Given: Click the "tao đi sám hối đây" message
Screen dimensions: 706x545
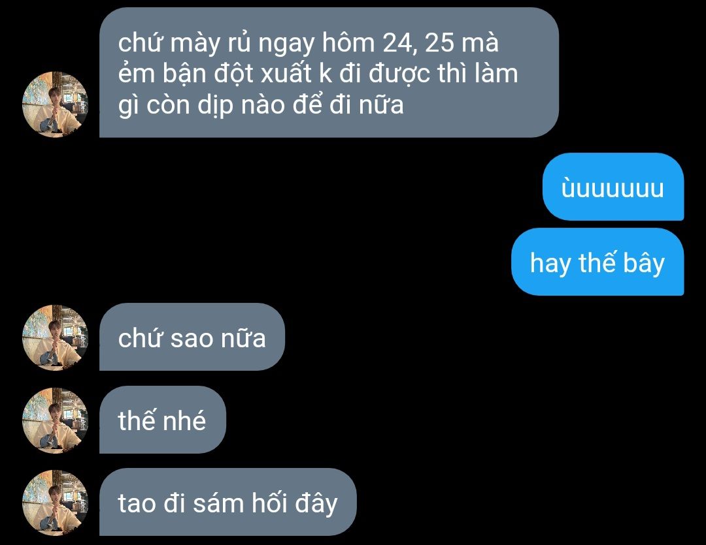Looking at the screenshot, I should tap(228, 502).
